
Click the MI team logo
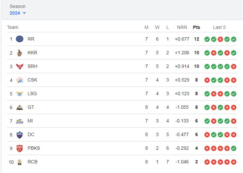point(20,121)
